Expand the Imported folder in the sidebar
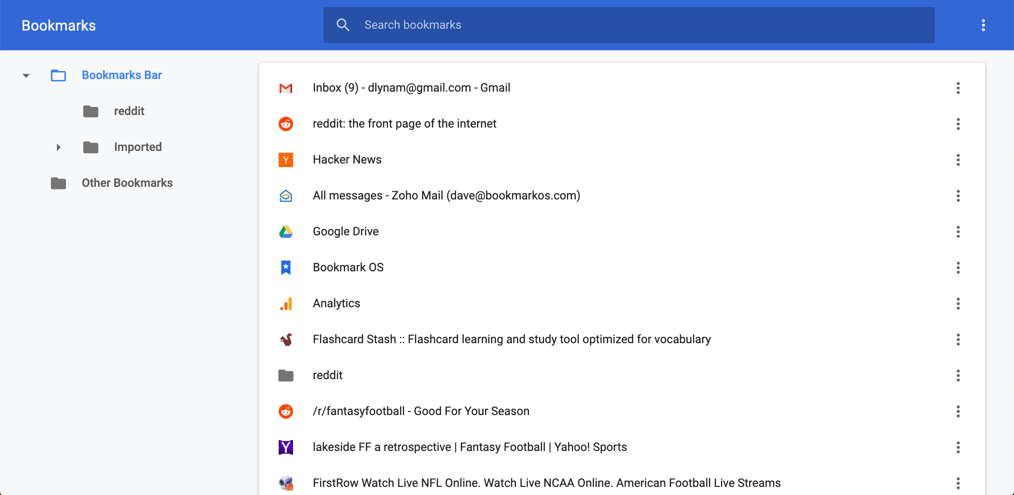Viewport: 1014px width, 495px height. 58,147
